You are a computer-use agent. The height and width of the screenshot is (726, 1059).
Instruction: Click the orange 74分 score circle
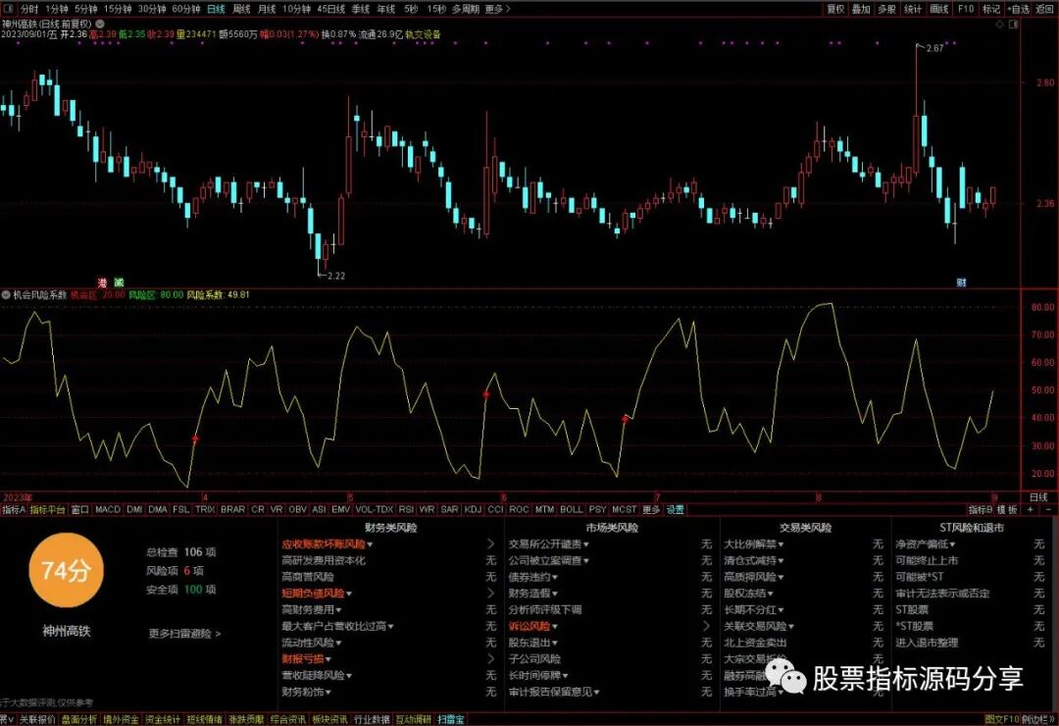[67, 571]
